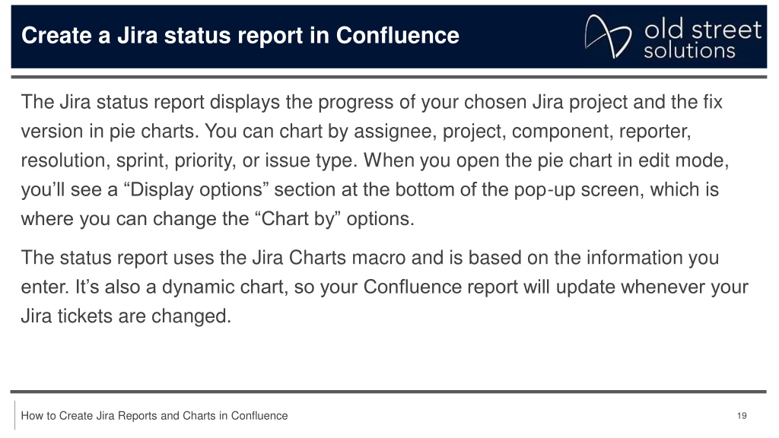Click the dark navy header banner
779x438 pixels.
click(x=389, y=36)
